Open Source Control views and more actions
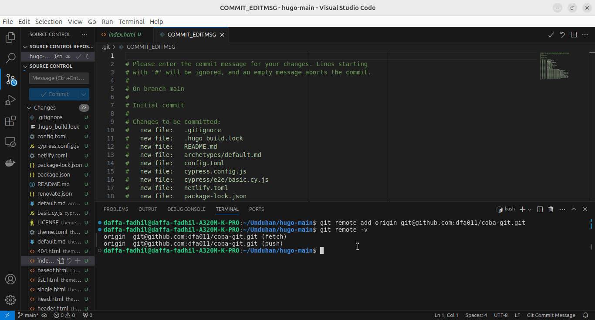595x320 pixels. 85,34
